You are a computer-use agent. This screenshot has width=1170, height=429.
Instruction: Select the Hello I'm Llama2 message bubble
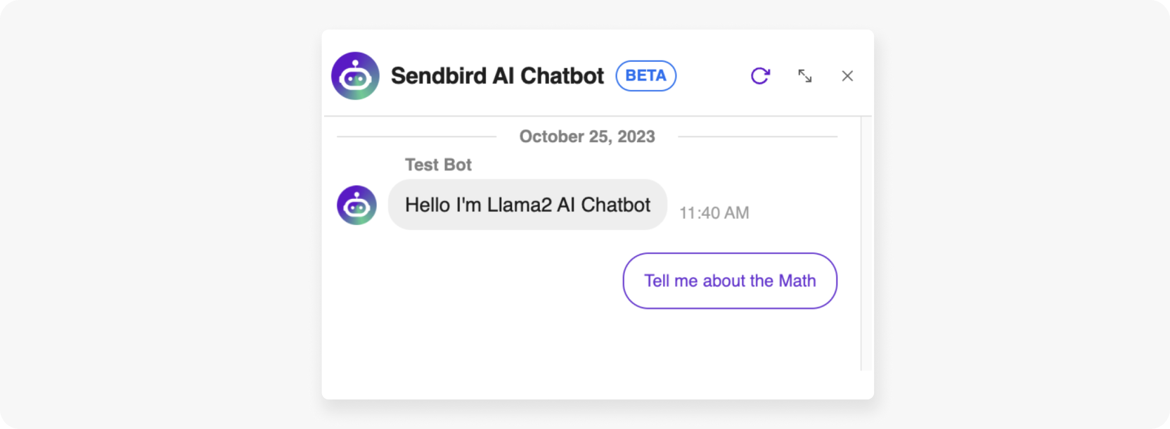(527, 205)
